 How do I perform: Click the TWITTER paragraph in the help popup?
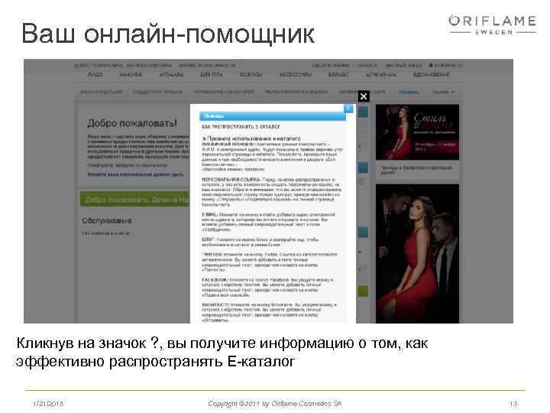point(270,262)
